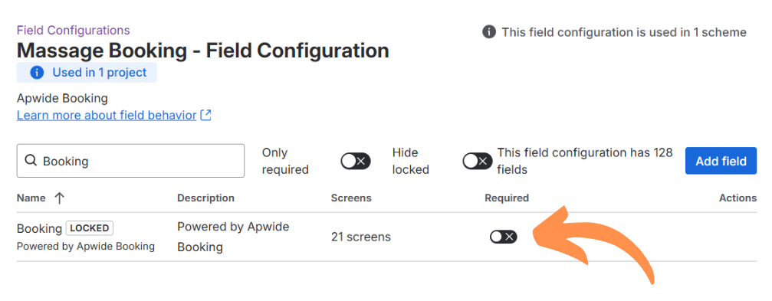The height and width of the screenshot is (301, 772).
Task: Click the Used in 1 project badge
Action: pos(87,72)
